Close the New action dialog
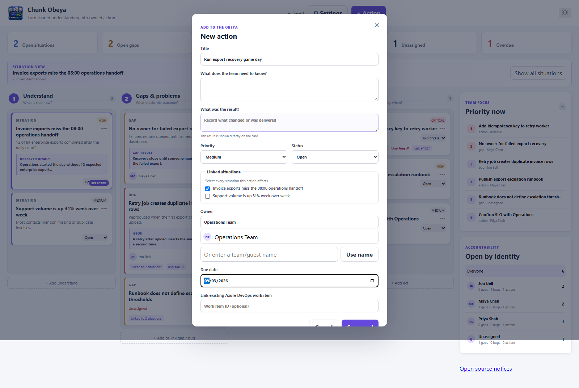This screenshot has height=388, width=579. (x=377, y=25)
